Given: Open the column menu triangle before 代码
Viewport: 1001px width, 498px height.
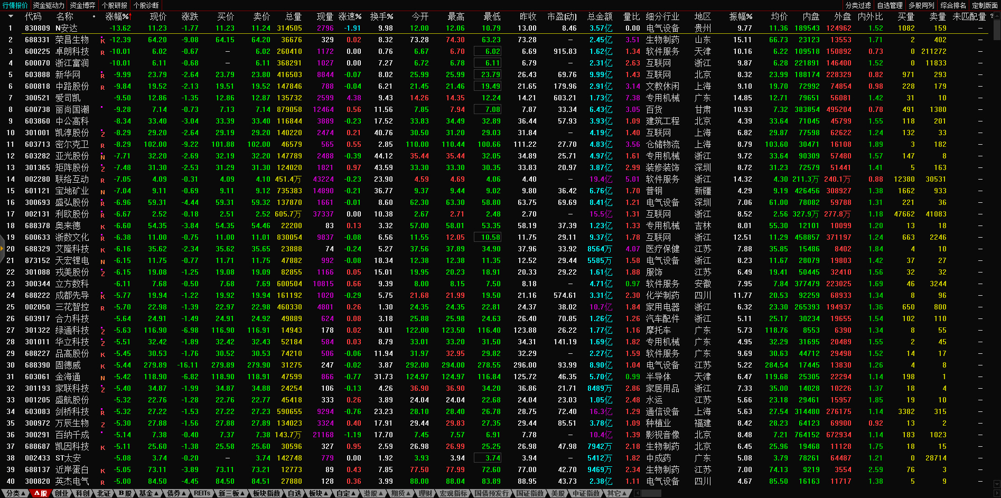Looking at the screenshot, I should 11,17.
